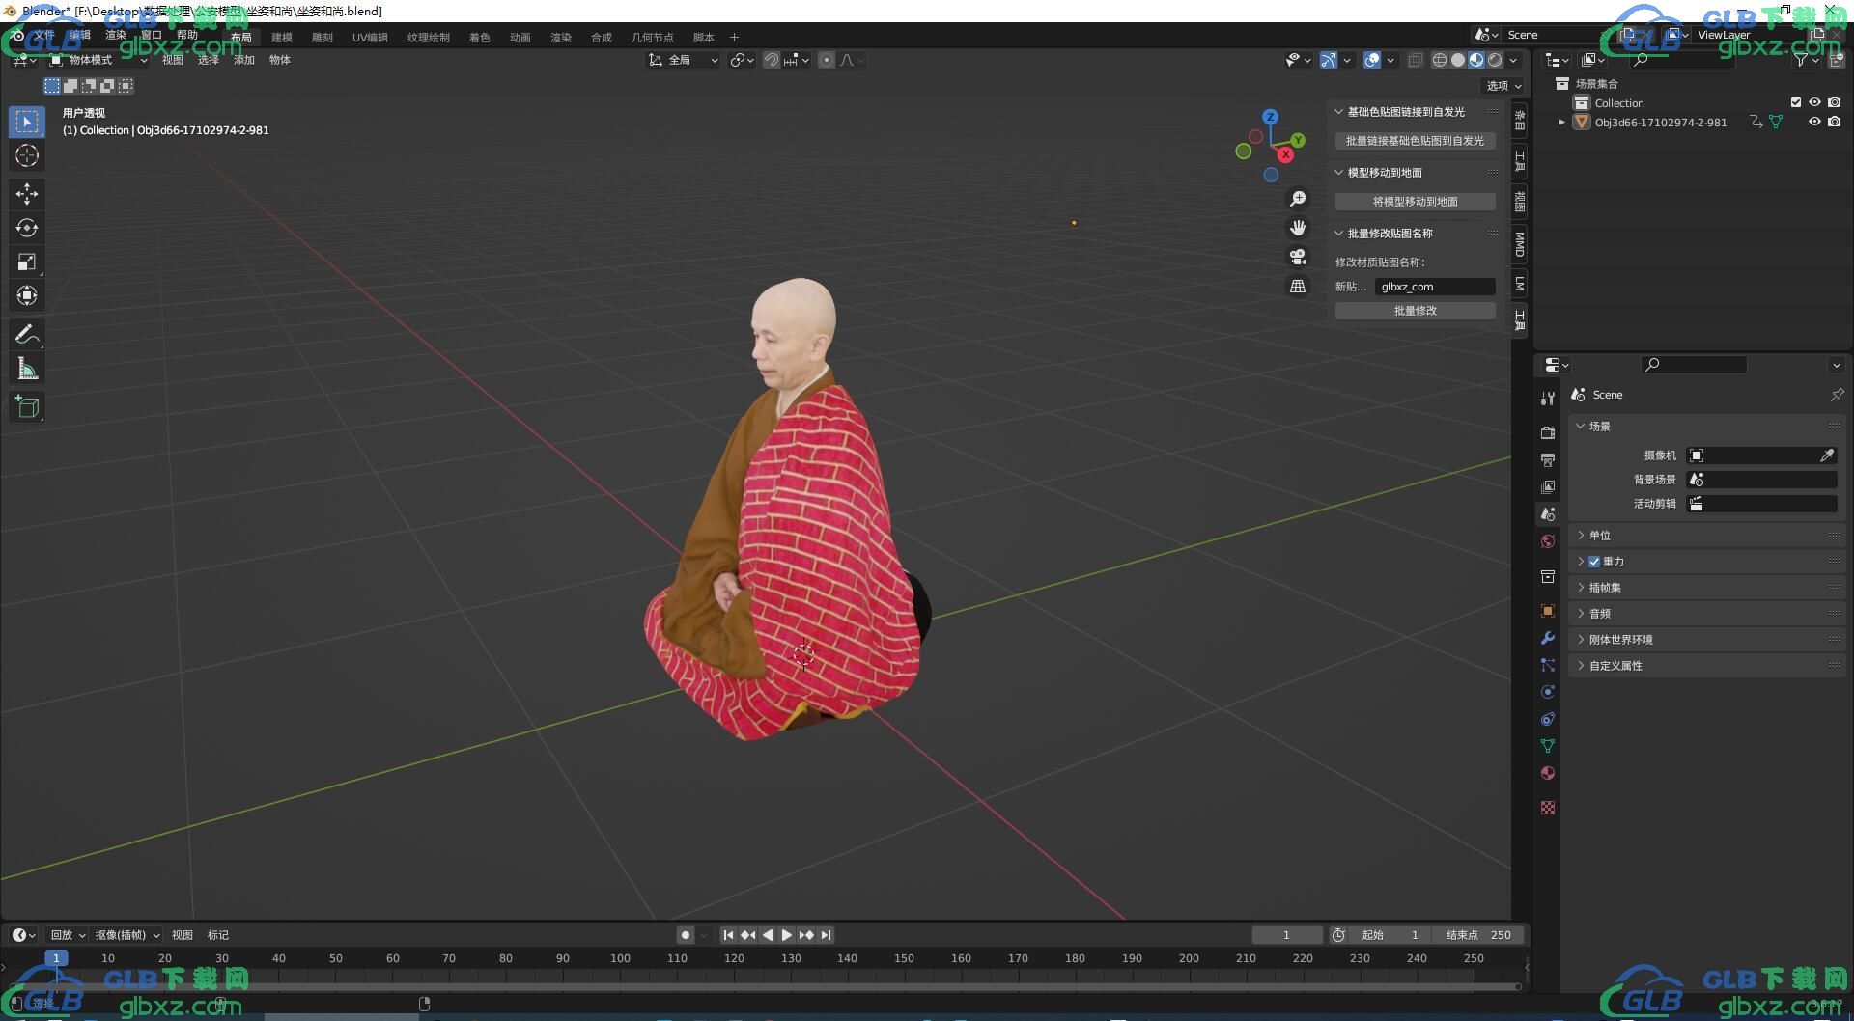This screenshot has height=1021, width=1854.
Task: Expand the 刚体世界环境 panel
Action: tap(1620, 640)
